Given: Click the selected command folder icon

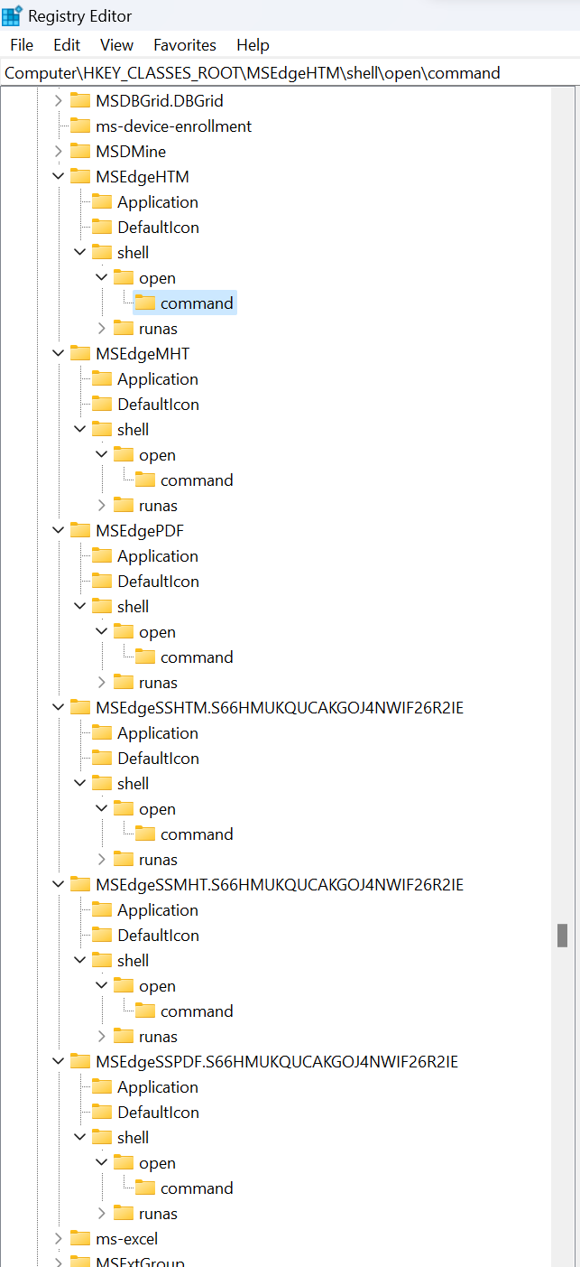Looking at the screenshot, I should pyautogui.click(x=146, y=303).
